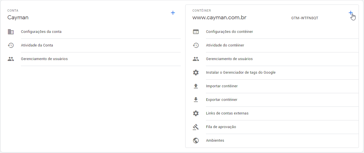Click the people icon in the Contêiner panel
364x153 pixels.
(196, 59)
